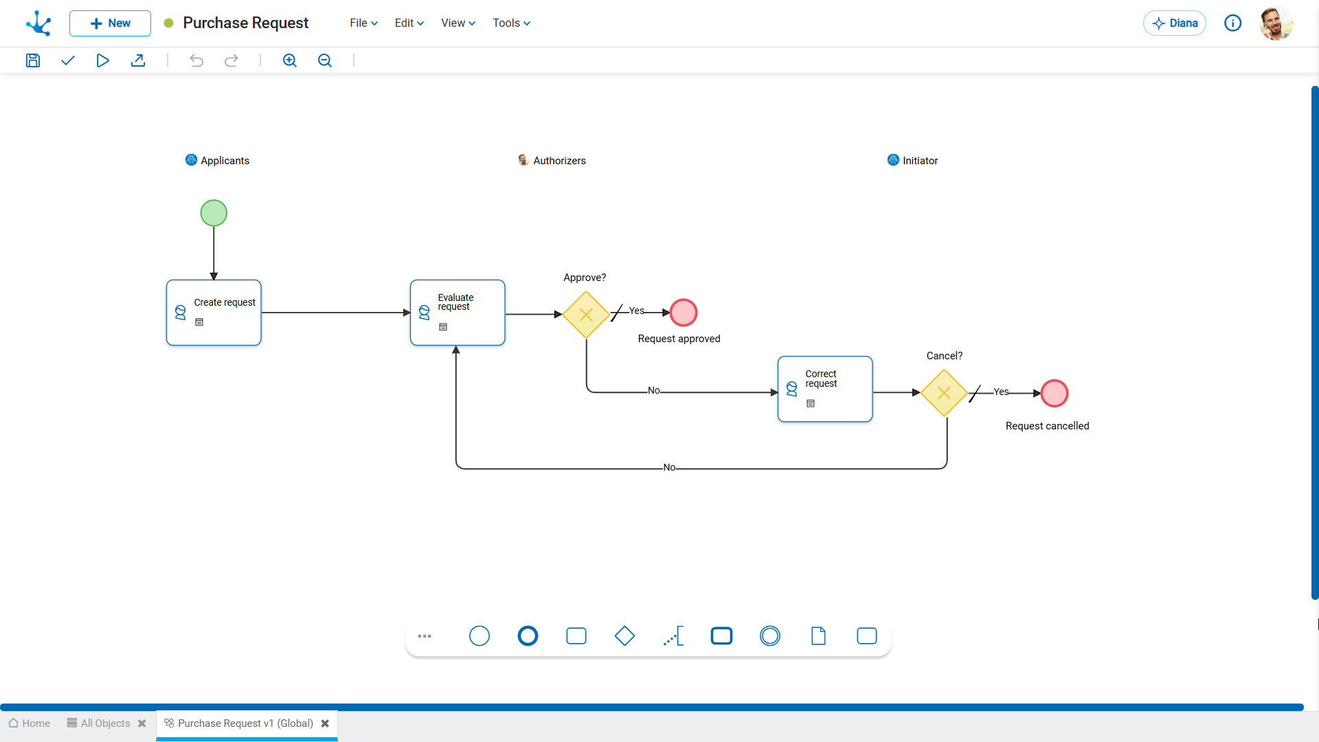This screenshot has height=742, width=1319.
Task: Click the validate checkmark icon
Action: [67, 60]
